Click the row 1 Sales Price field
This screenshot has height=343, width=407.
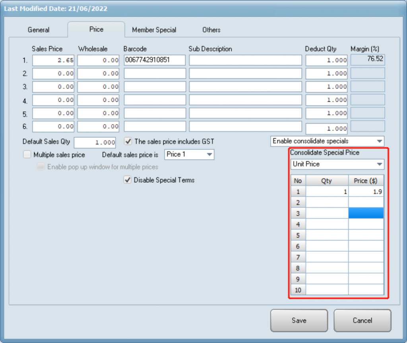[53, 60]
